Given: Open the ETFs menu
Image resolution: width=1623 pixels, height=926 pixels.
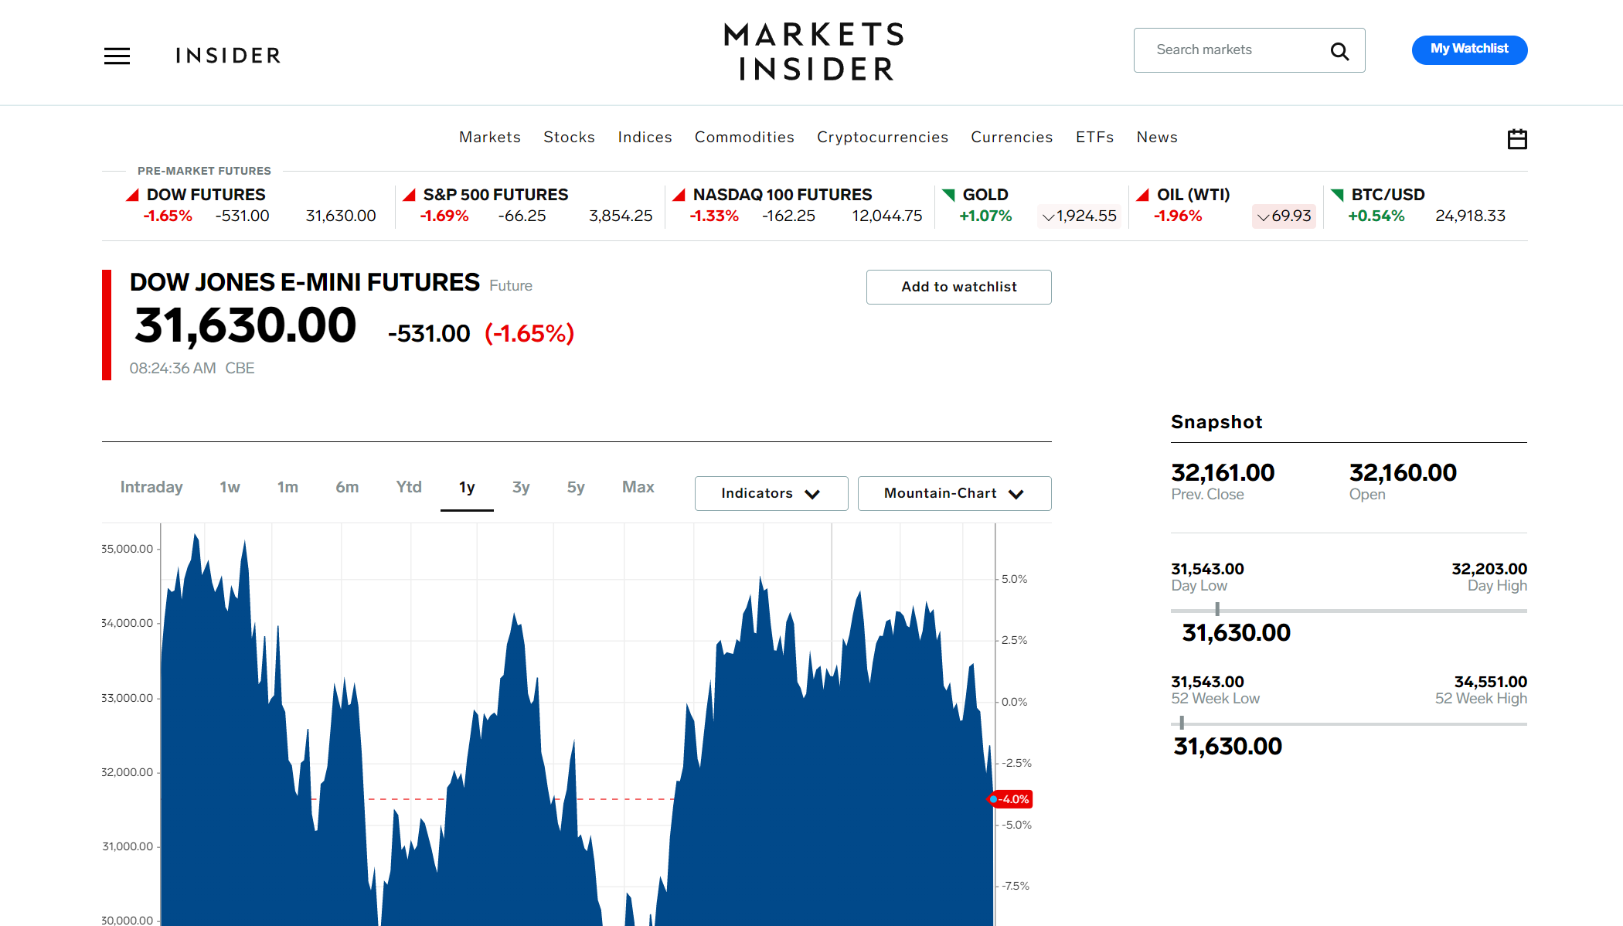Looking at the screenshot, I should [1094, 137].
